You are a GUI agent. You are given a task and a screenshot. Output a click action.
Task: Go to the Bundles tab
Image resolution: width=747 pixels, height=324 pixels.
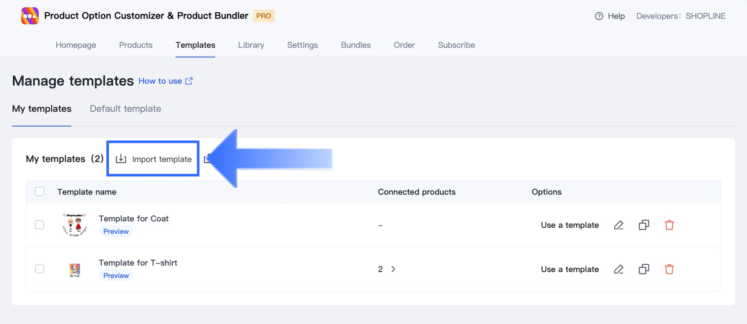[x=355, y=45]
